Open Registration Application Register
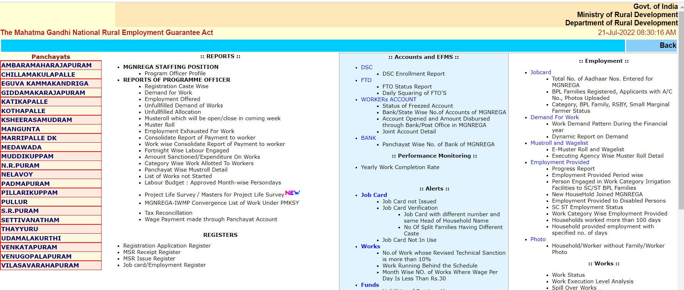Image resolution: width=684 pixels, height=290 pixels. click(167, 246)
